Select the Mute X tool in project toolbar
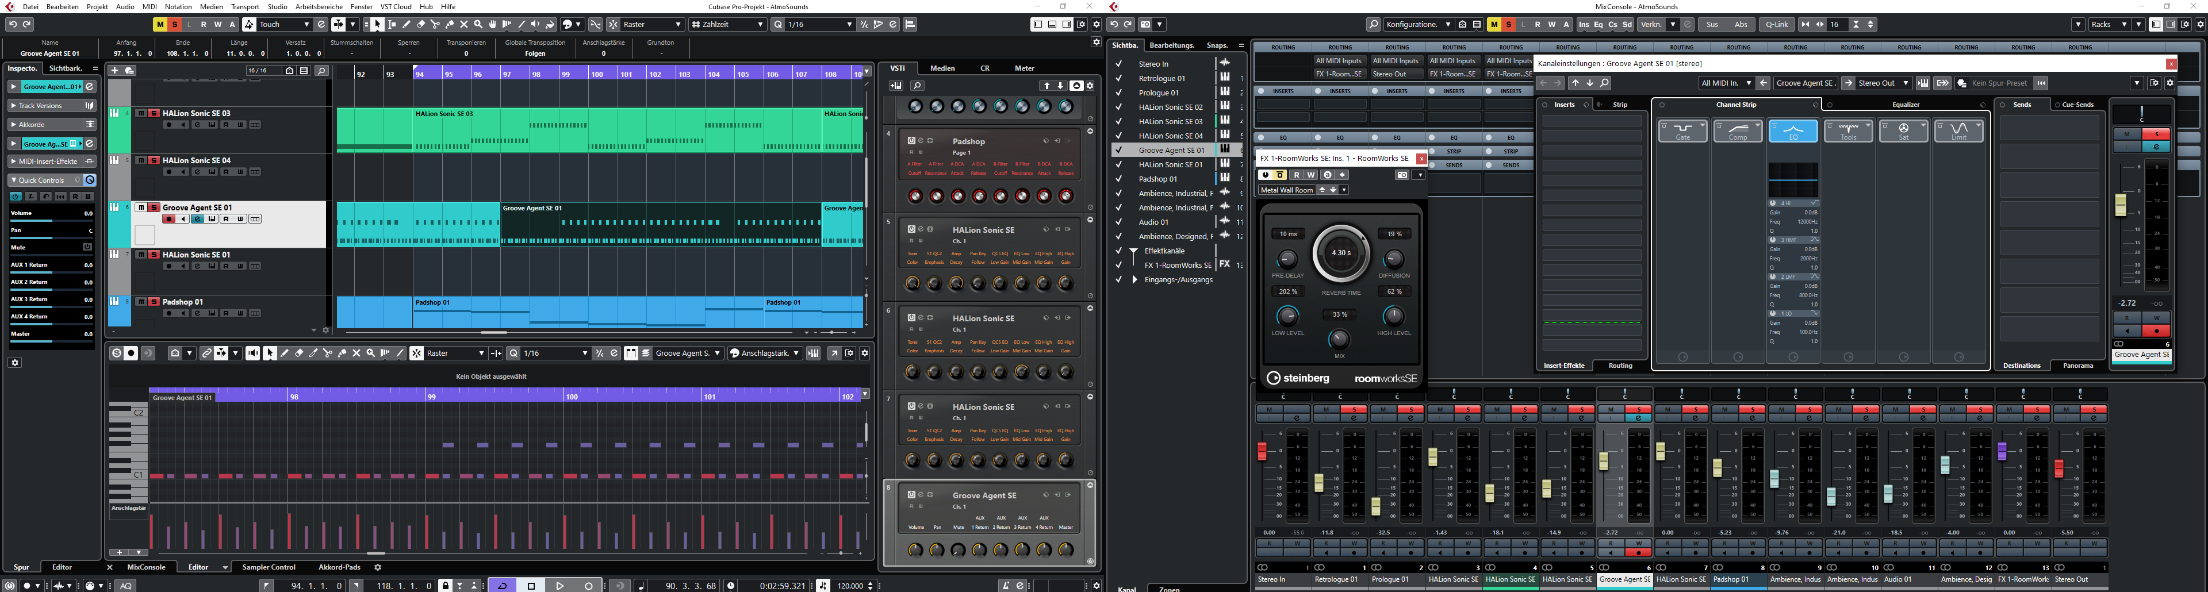Viewport: 2208px width, 592px height. (x=463, y=25)
